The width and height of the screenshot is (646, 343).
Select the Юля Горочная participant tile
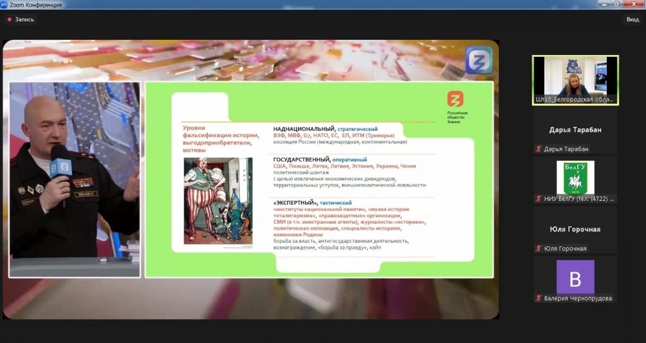click(575, 230)
